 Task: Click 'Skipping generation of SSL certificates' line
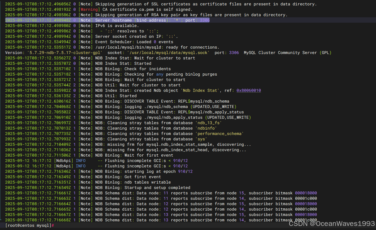(161, 4)
